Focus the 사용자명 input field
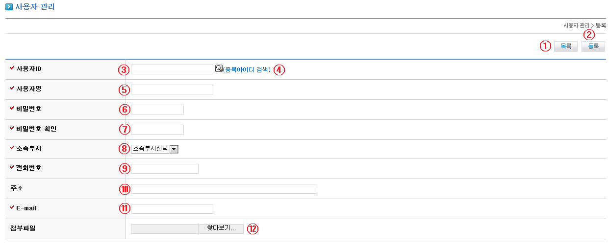609x248 pixels. (172, 89)
